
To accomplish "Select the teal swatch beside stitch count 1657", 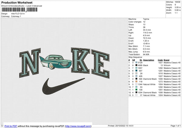I will [x=136, y=68].
